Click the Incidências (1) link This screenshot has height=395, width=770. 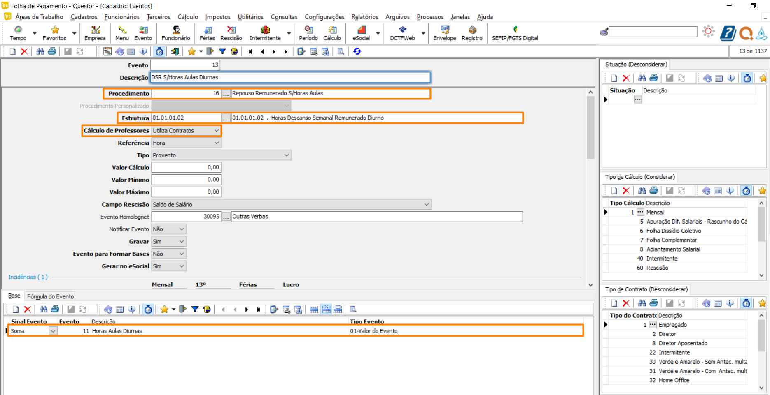(28, 277)
